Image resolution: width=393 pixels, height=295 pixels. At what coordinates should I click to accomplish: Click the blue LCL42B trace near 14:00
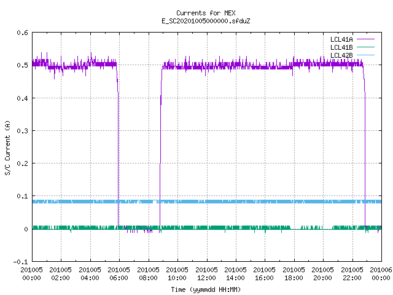click(236, 202)
